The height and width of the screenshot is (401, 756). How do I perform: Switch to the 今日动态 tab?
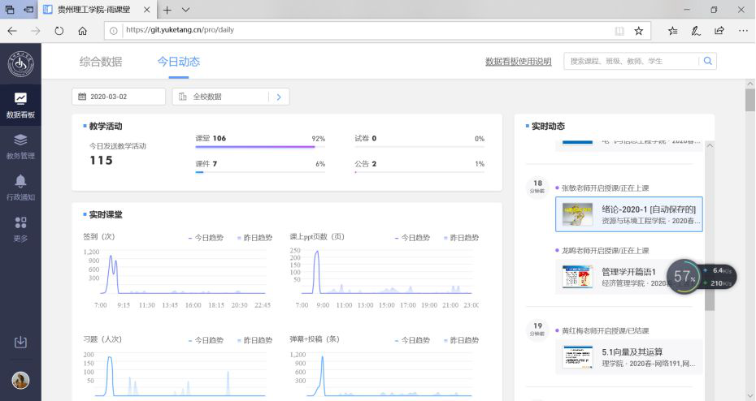tap(178, 62)
